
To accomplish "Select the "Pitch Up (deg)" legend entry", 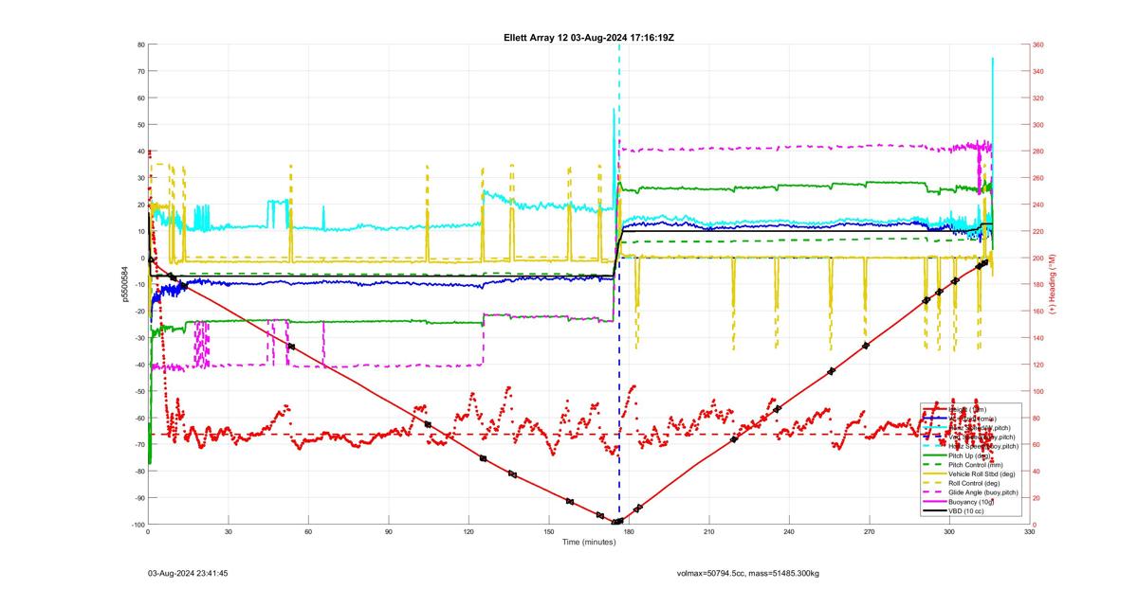I will tap(968, 455).
